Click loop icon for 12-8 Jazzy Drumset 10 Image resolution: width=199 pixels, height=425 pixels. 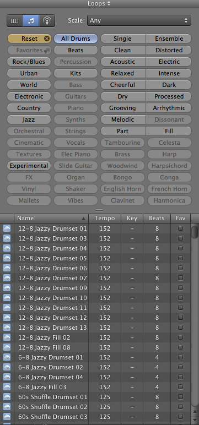coord(7,298)
